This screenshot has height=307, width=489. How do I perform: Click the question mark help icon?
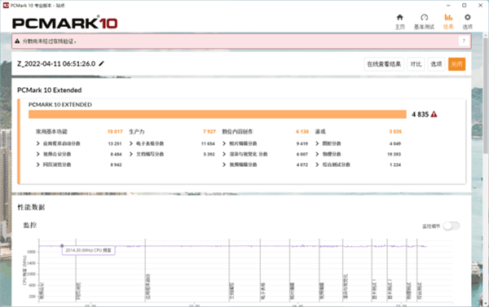pyautogui.click(x=464, y=41)
